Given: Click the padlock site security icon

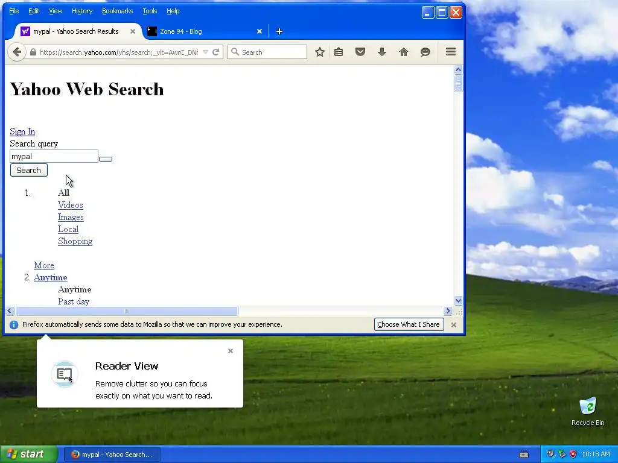Looking at the screenshot, I should click(33, 52).
